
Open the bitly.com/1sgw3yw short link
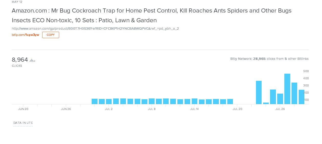(x=25, y=35)
